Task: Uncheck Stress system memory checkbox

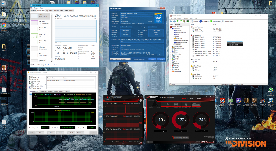Action: [32, 84]
